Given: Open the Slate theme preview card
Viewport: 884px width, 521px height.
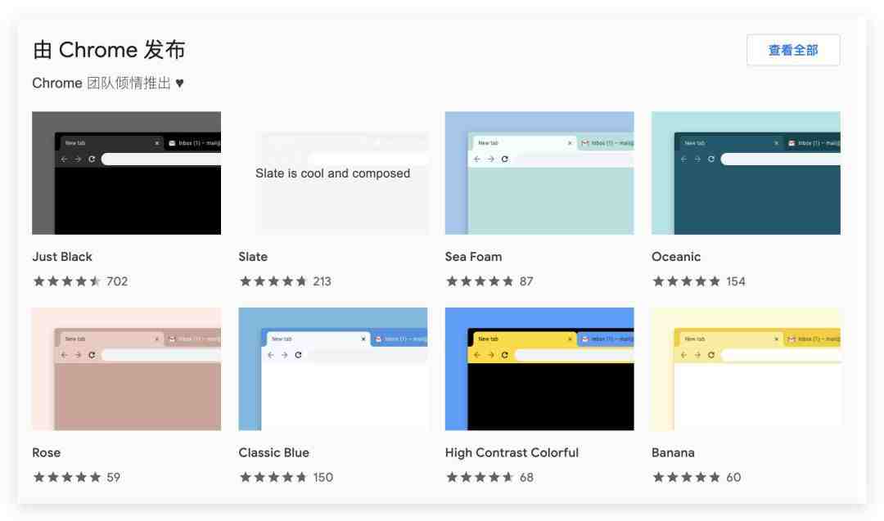Looking at the screenshot, I should tap(332, 173).
